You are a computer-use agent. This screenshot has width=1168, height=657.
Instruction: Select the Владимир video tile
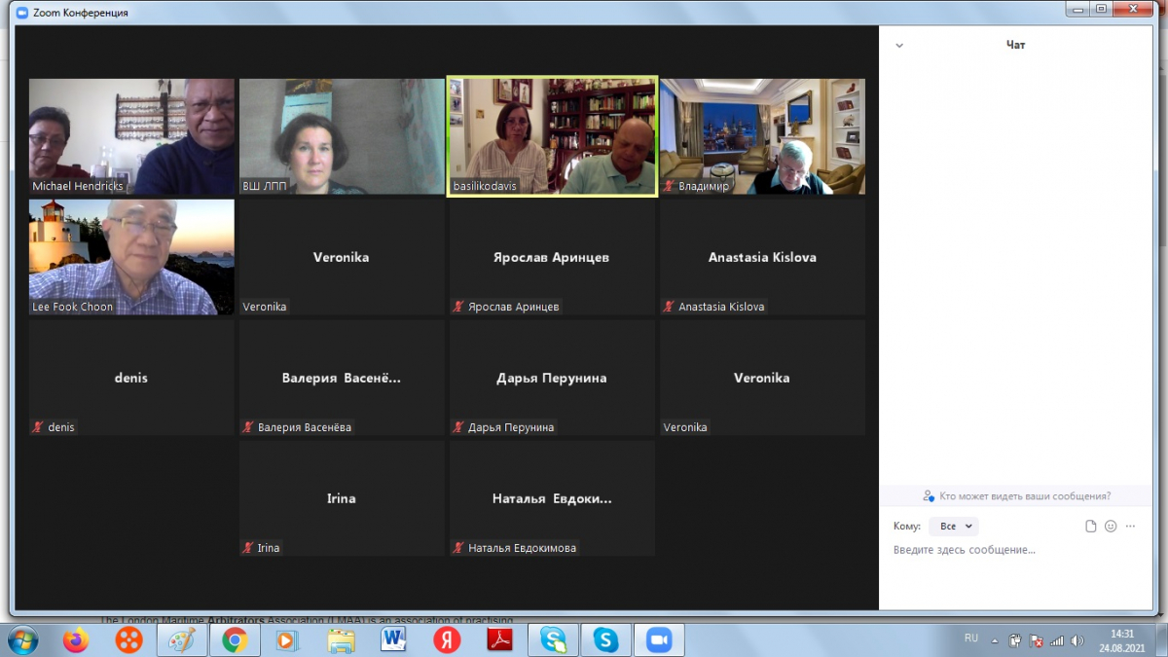[763, 136]
